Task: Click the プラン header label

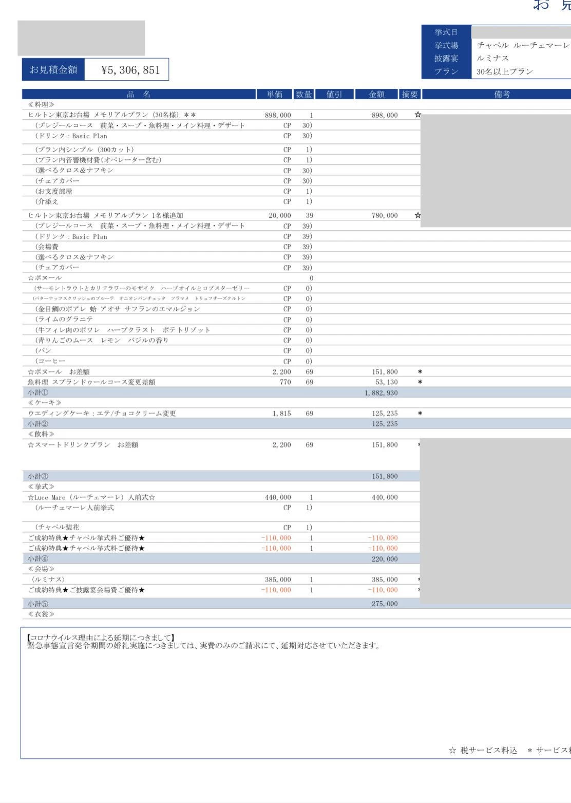Action: [x=446, y=72]
